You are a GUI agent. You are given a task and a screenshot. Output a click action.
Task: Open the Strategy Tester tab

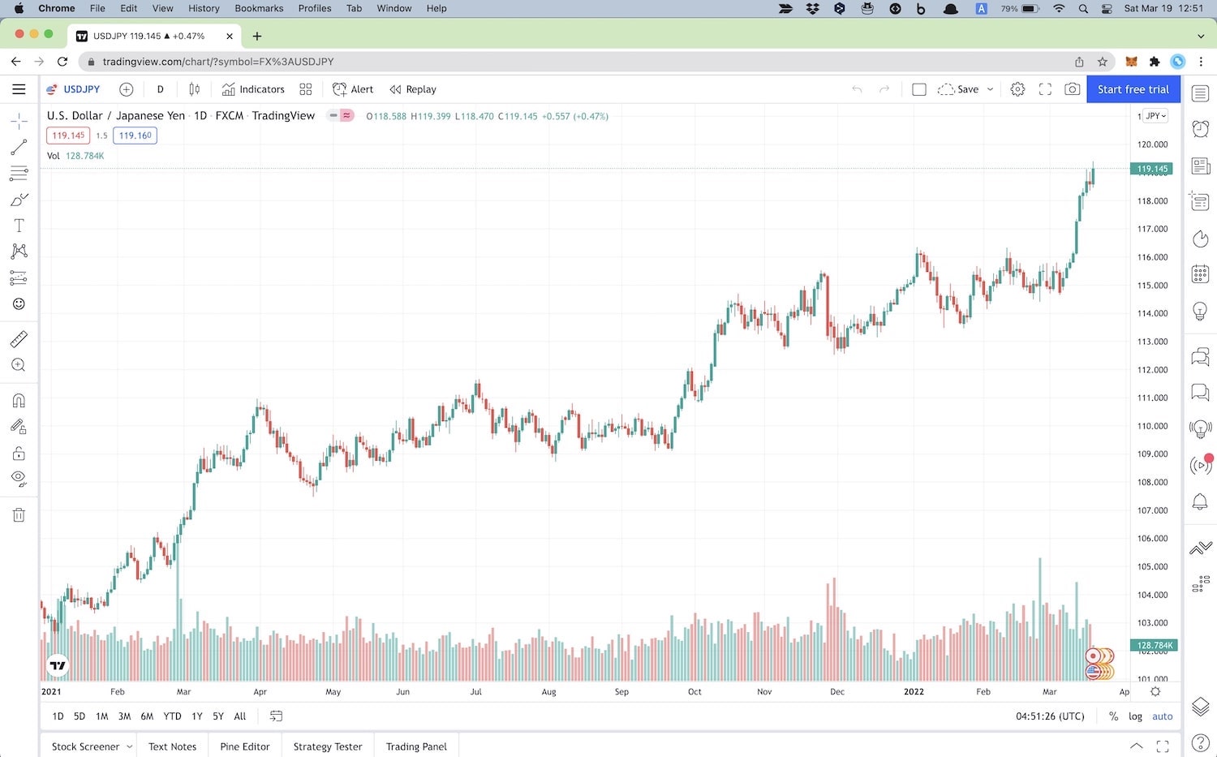point(328,746)
